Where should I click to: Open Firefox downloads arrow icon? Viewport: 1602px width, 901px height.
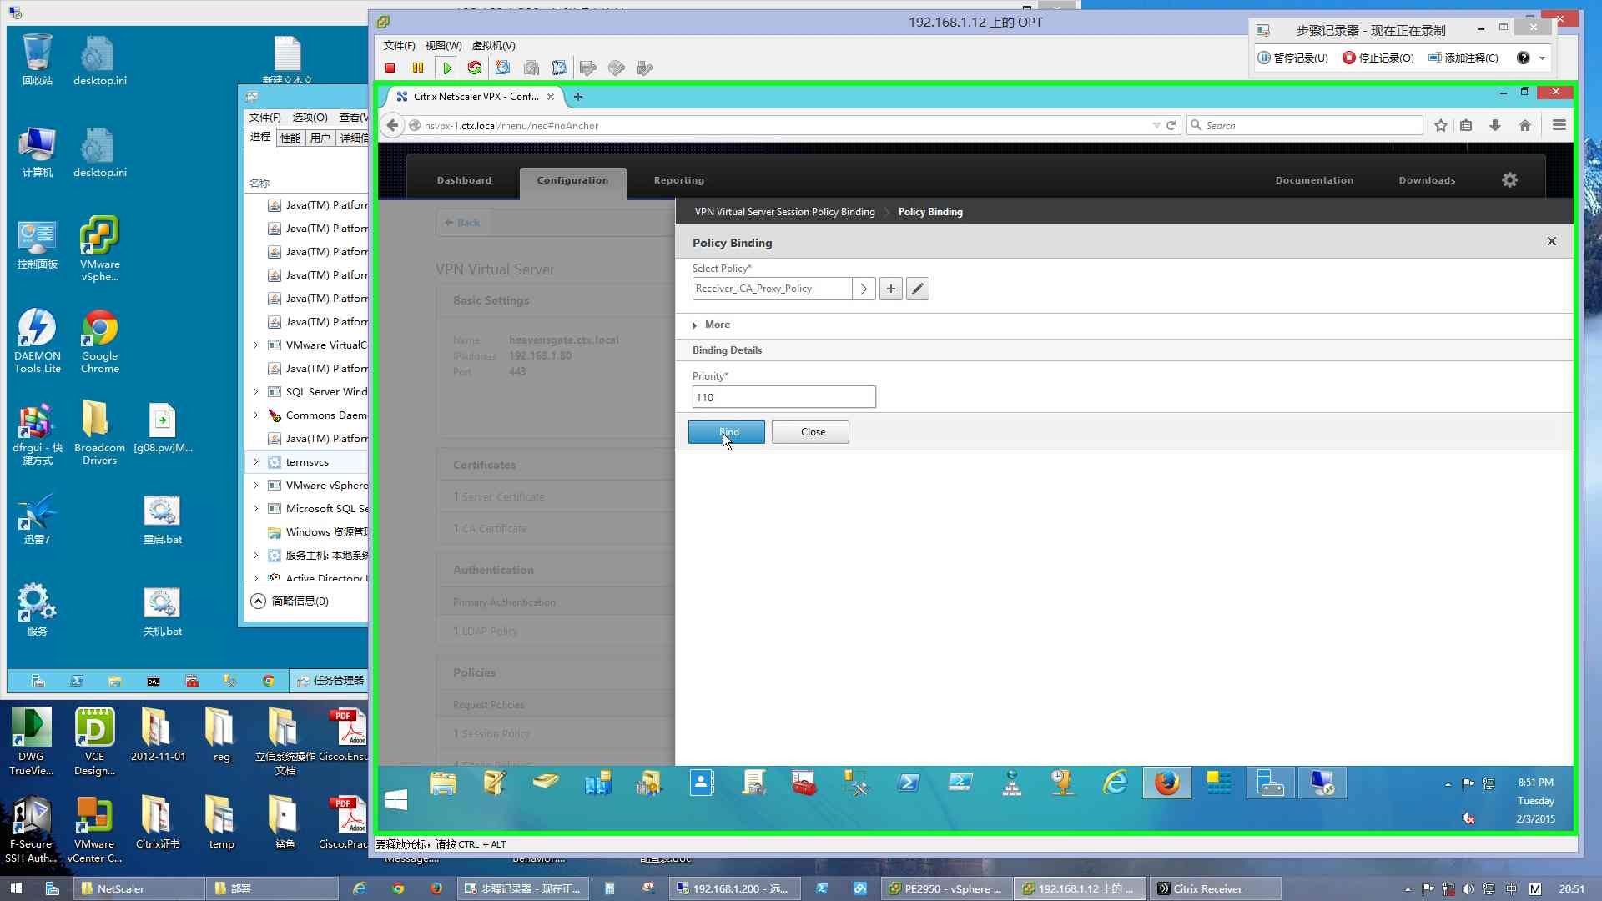pos(1495,125)
